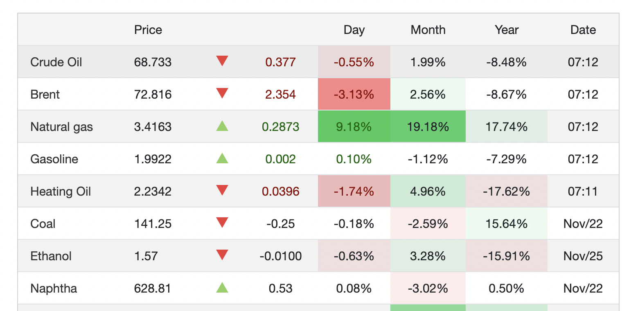Click the Ethanol change value -0.0100

pyautogui.click(x=281, y=256)
